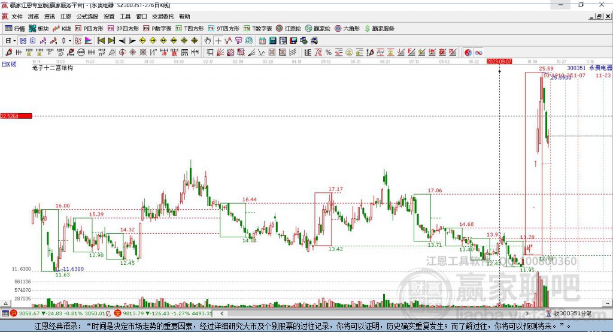Click the yin-yang circle icon
Image resolution: width=613 pixels, height=332 pixels.
tap(468, 53)
